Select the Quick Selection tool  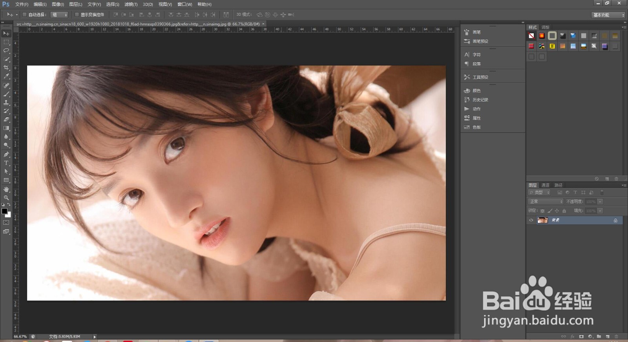[6, 59]
